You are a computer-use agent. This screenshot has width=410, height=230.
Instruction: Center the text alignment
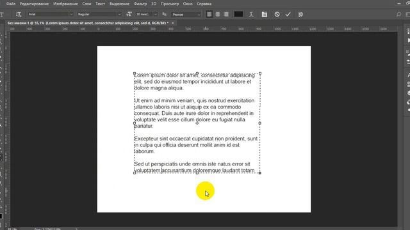(x=218, y=14)
